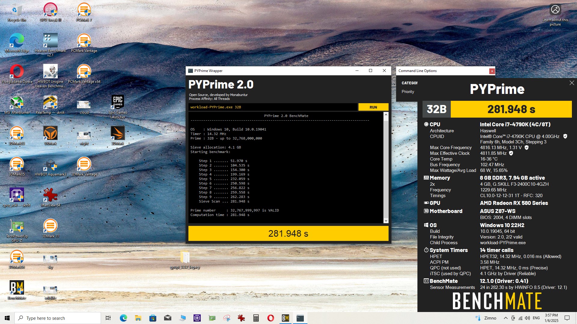Open the clock showing 3:57 PM
The width and height of the screenshot is (577, 324).
[x=551, y=318]
